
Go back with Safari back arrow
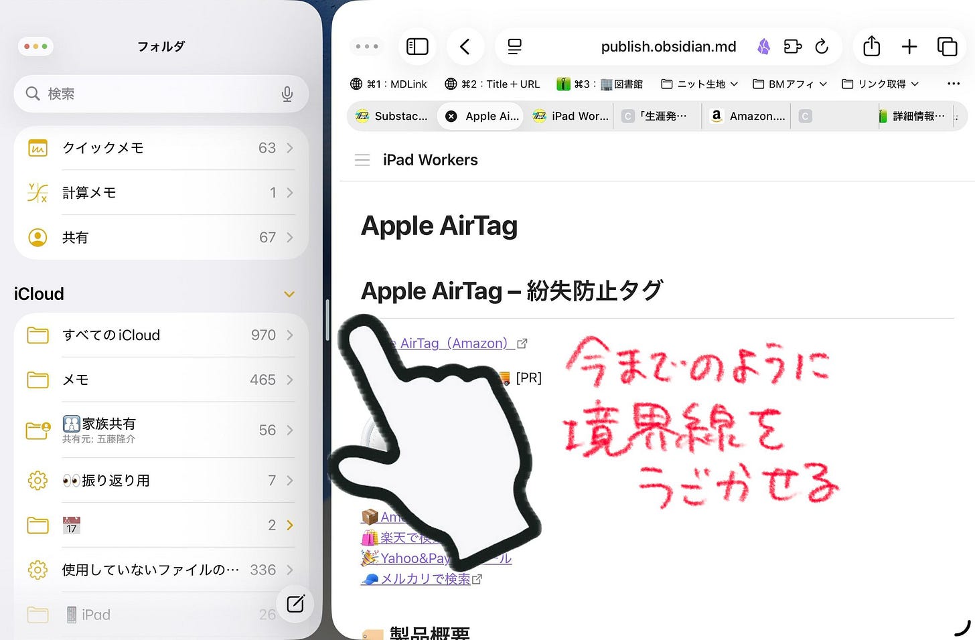coord(465,46)
